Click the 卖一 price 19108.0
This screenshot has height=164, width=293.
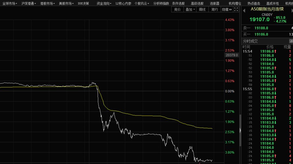[261, 28]
